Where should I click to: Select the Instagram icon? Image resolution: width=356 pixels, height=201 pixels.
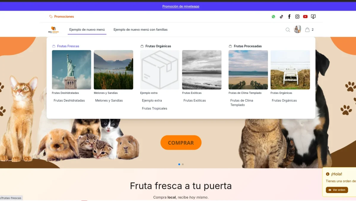click(297, 17)
